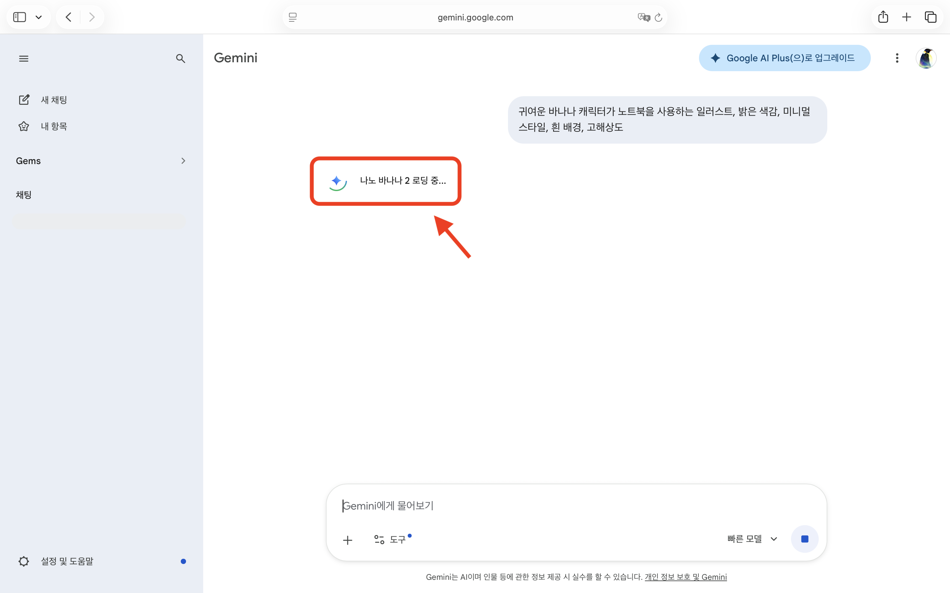The width and height of the screenshot is (950, 593).
Task: Open Safari tab group dropdown arrow
Action: [x=39, y=17]
